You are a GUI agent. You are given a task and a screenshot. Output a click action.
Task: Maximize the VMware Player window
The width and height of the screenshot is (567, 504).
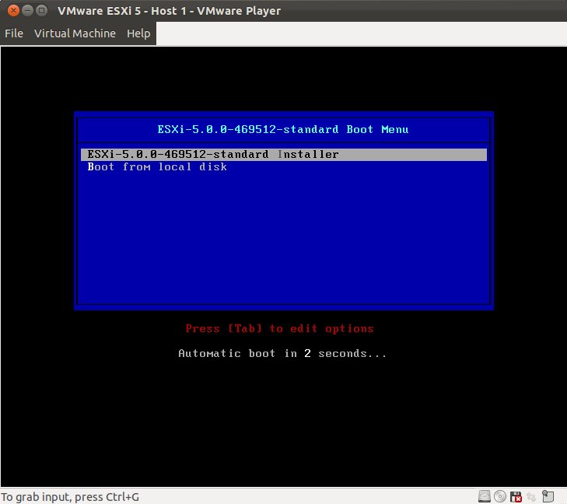pos(41,10)
